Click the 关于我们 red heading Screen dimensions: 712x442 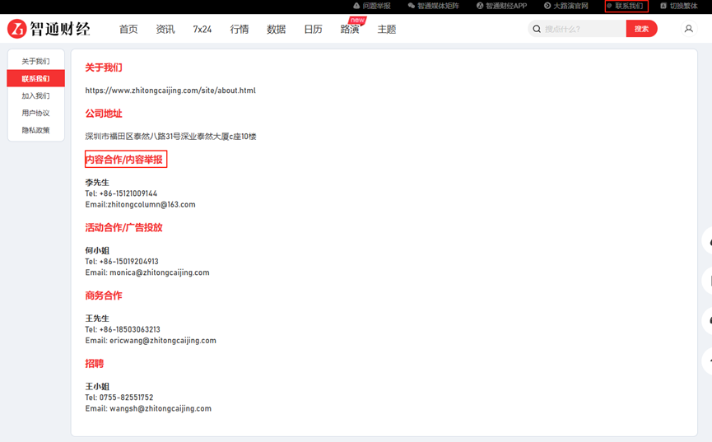[104, 67]
